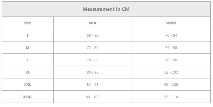Select the L size row label
This screenshot has width=213, height=107.
[x=27, y=60]
